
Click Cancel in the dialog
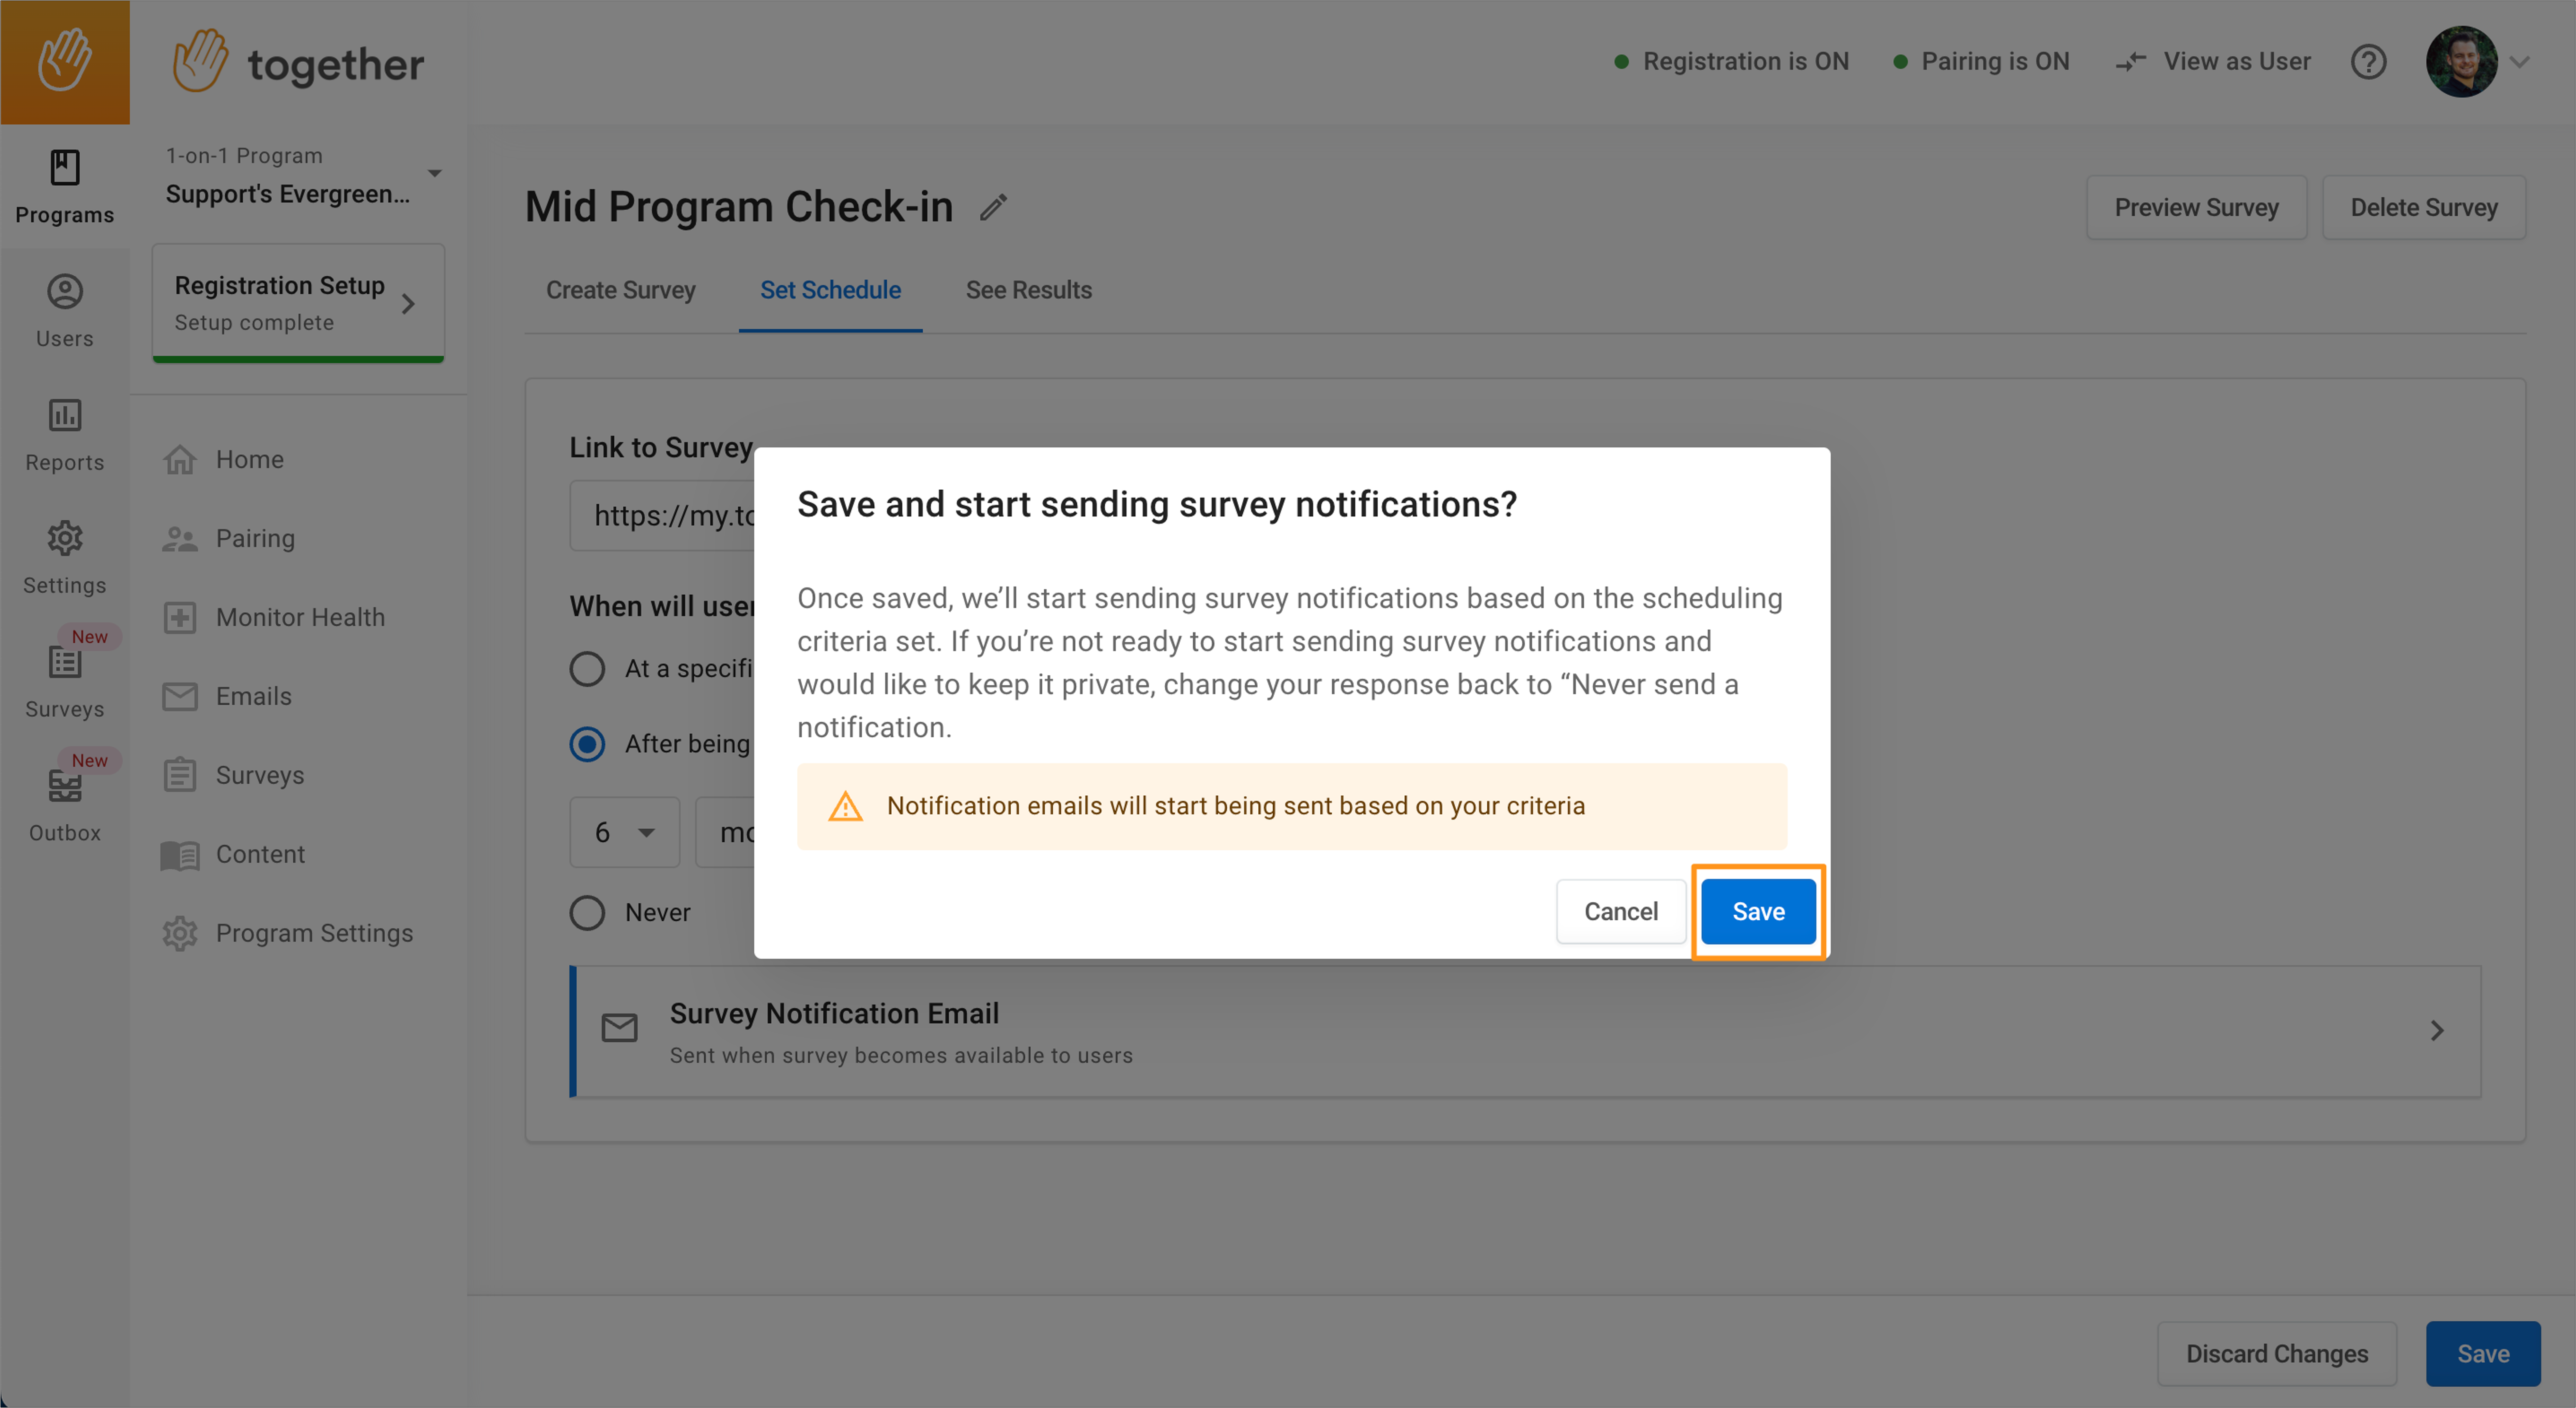click(x=1620, y=911)
